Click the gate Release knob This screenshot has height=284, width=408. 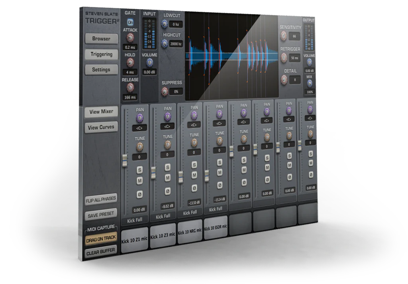(130, 88)
